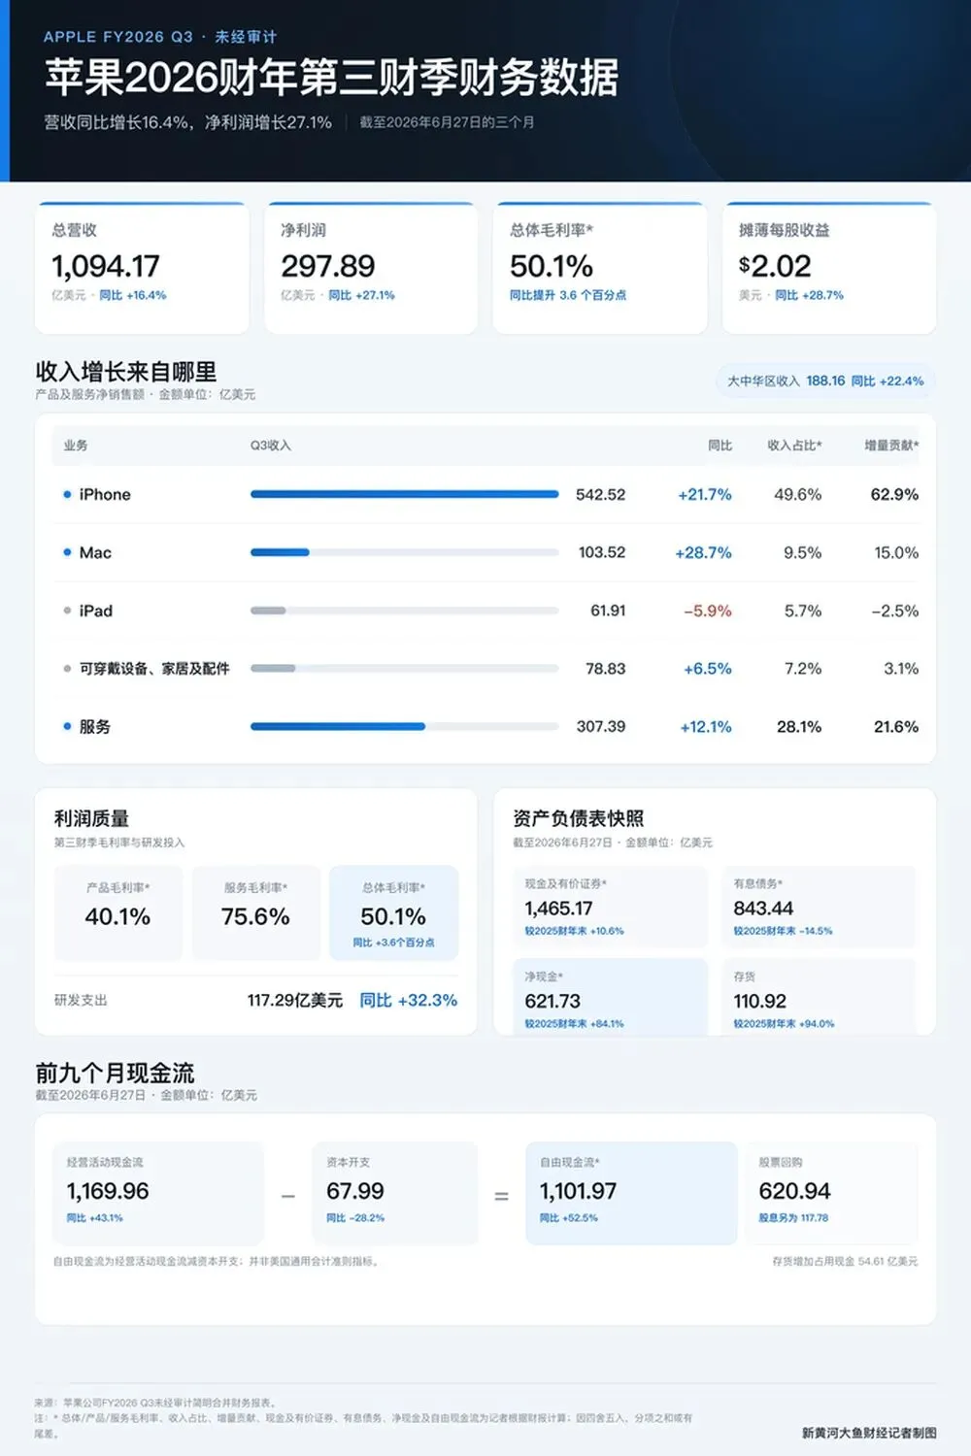Click 同比提升 3.6 个百分点 under the top 总体毛利率 card

tap(568, 295)
